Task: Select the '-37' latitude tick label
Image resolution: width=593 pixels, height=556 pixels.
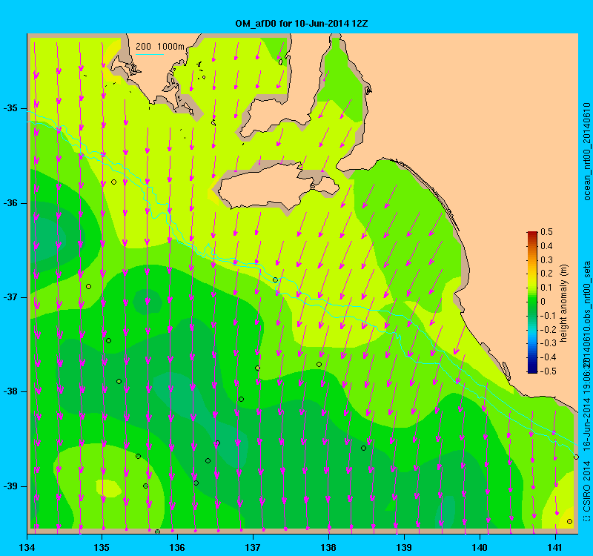Action: tap(10, 297)
